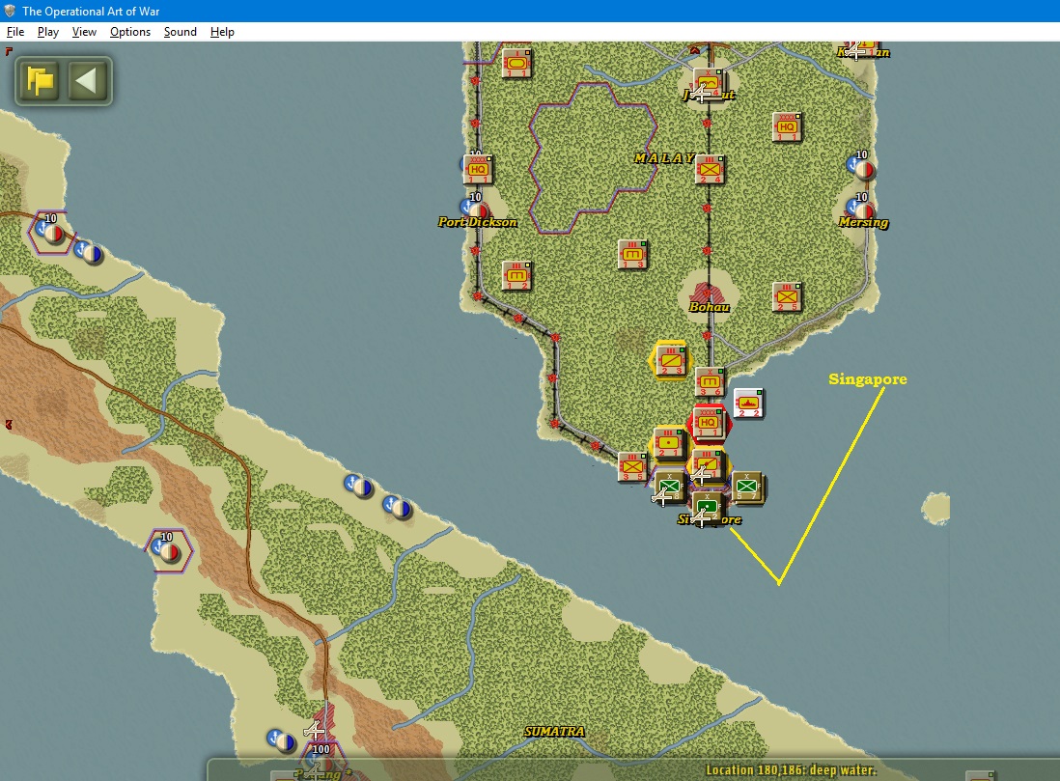Select the brigade rated 3-6
This screenshot has height=781, width=1060.
[710, 381]
